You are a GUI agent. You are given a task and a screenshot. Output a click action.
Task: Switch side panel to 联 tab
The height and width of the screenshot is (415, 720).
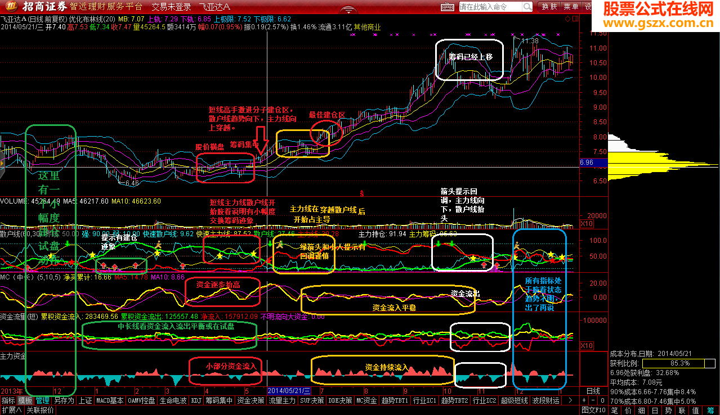[682, 411]
